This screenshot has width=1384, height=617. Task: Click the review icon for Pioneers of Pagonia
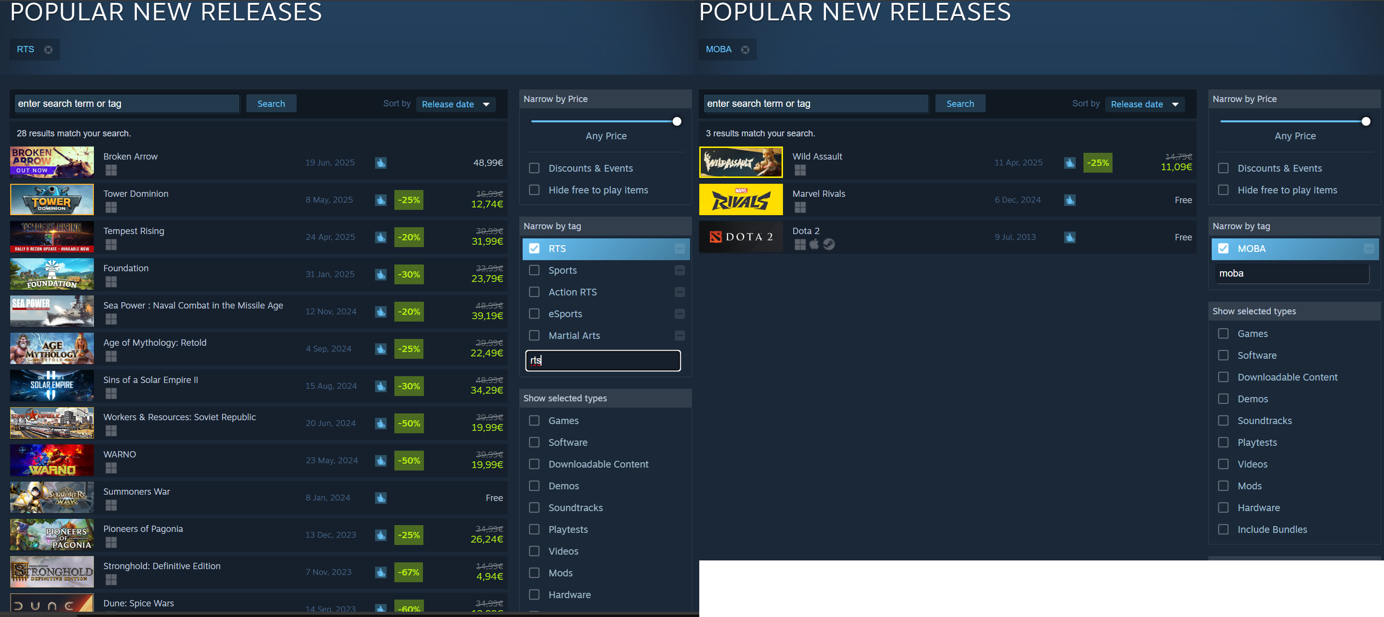[x=381, y=535]
